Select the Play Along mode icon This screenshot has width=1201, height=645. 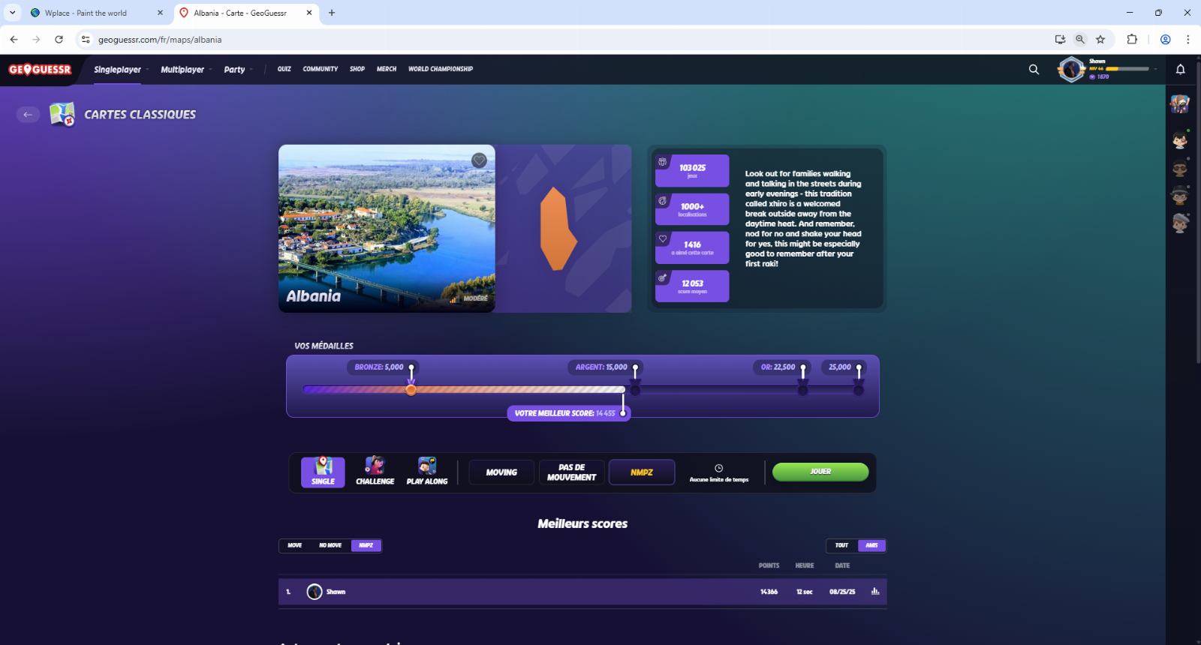[427, 472]
